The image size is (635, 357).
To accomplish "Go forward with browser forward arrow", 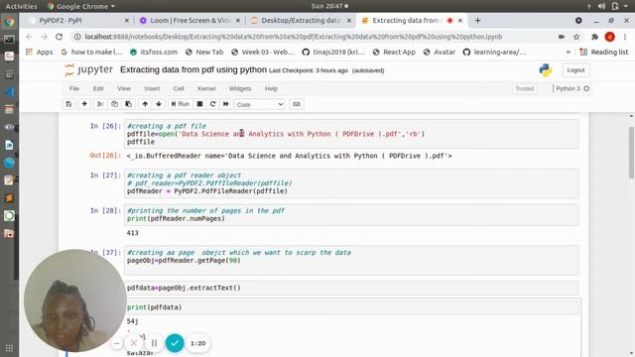I will pyautogui.click(x=44, y=37).
